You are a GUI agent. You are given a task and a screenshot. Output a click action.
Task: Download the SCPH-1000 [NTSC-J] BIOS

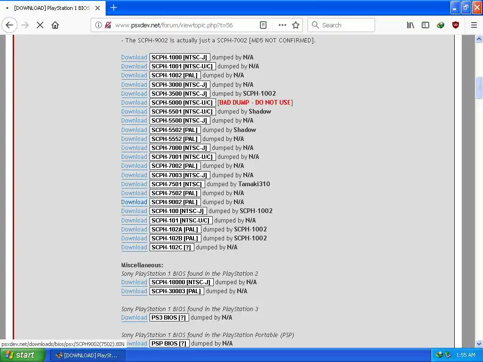click(134, 57)
